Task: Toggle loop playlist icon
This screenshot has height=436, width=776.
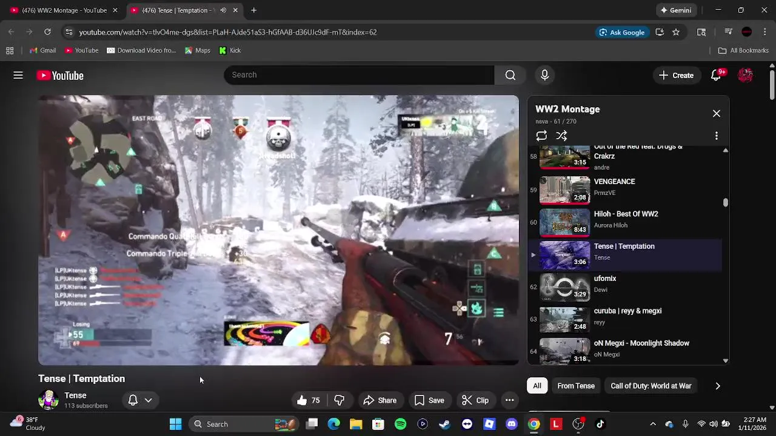Action: pos(541,136)
